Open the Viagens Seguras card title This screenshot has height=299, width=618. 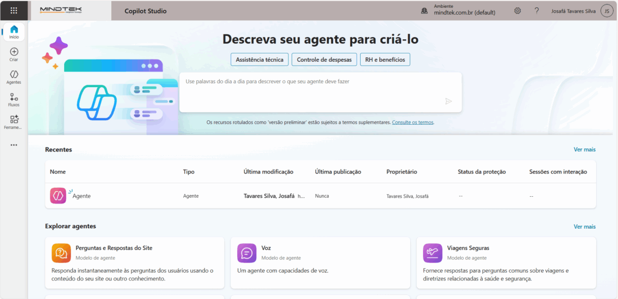(x=468, y=248)
